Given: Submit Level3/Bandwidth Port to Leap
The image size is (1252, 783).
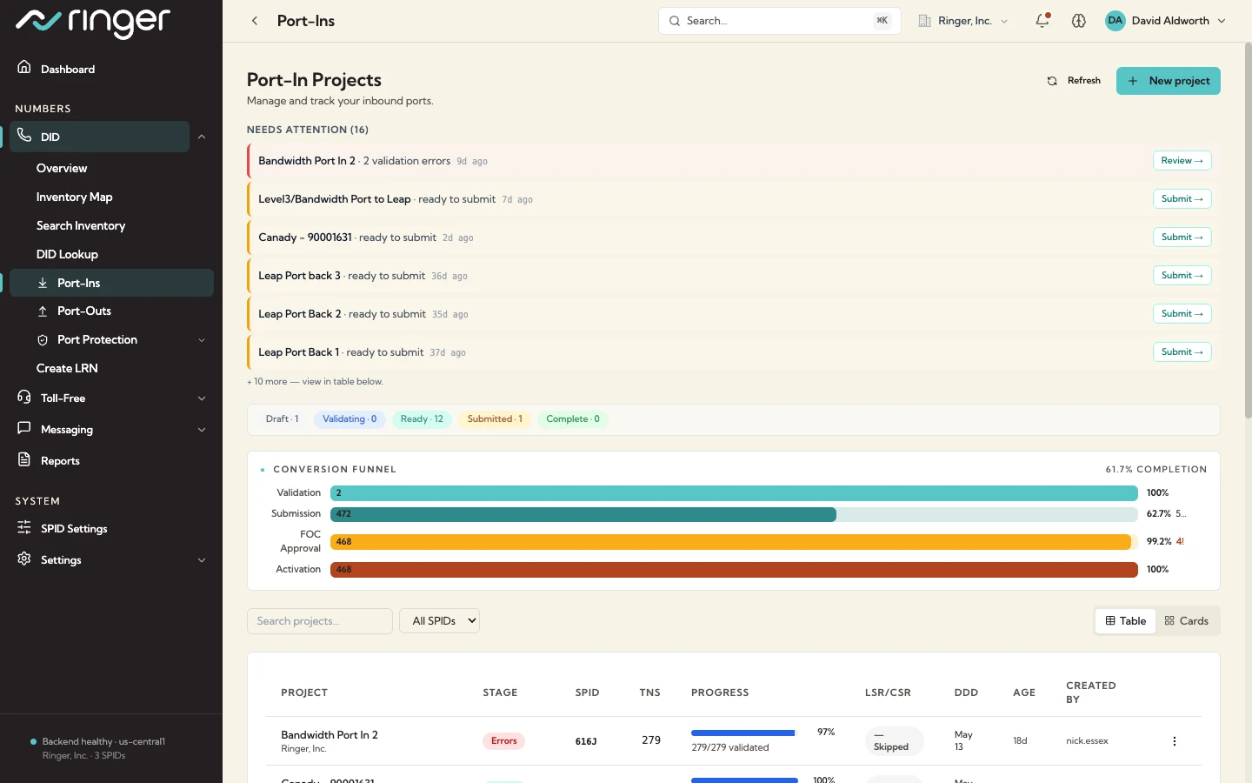Looking at the screenshot, I should [1182, 199].
